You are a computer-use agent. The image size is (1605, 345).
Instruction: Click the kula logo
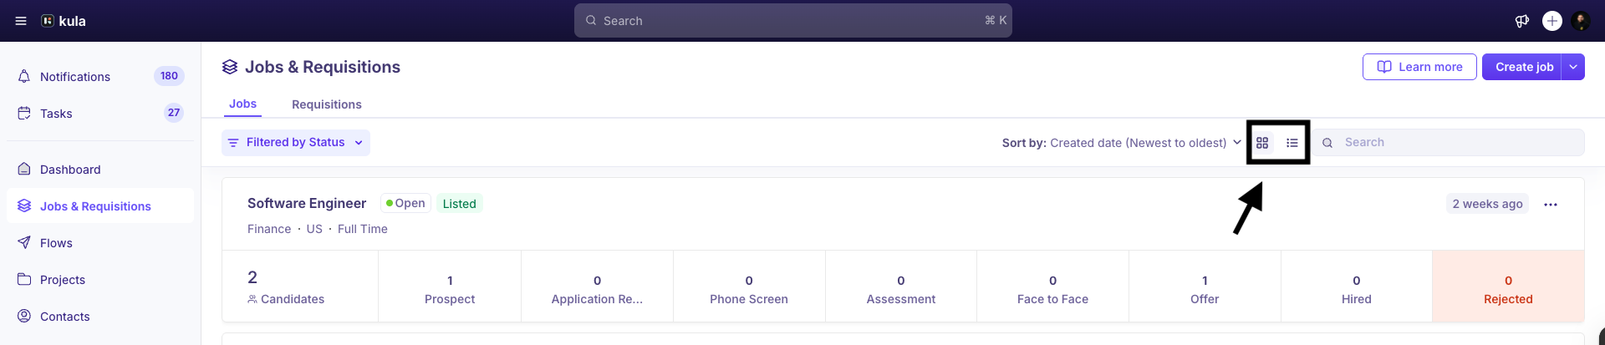(x=64, y=21)
